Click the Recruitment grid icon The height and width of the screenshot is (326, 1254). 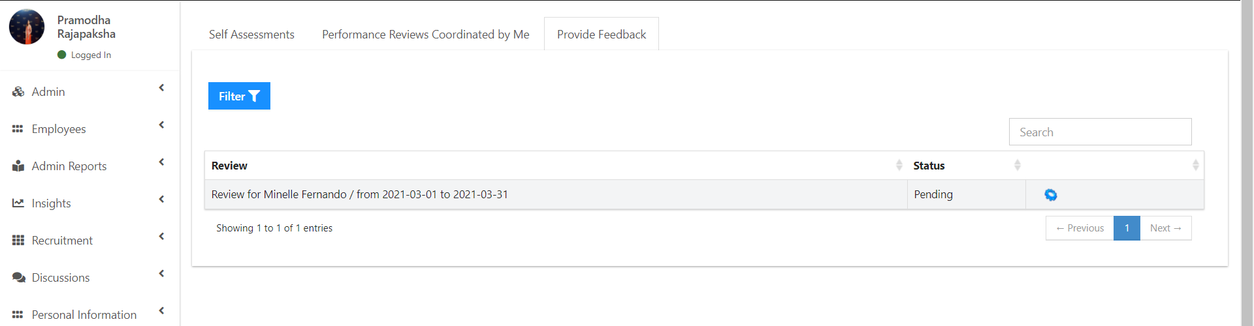coord(18,241)
